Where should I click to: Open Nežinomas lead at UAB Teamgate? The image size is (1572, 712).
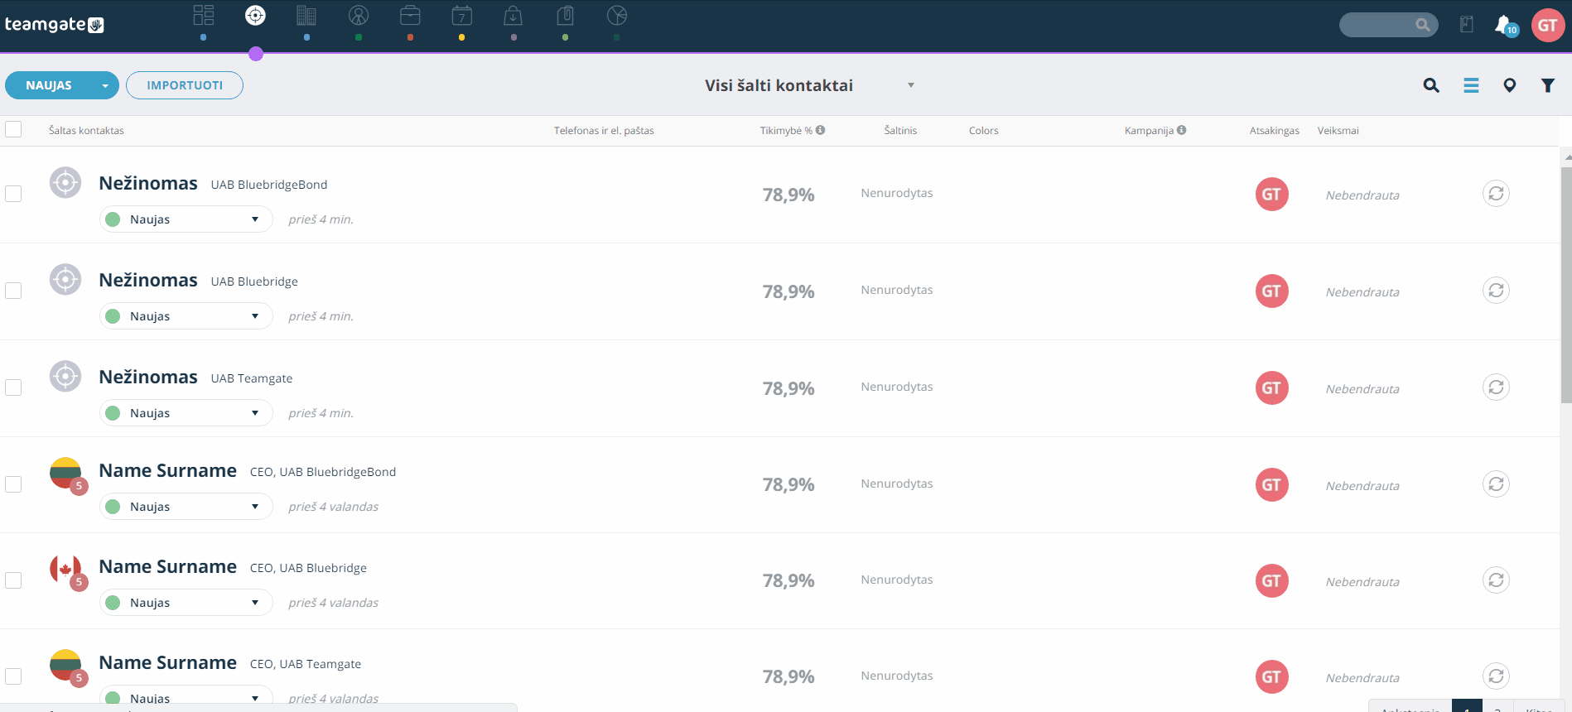[148, 377]
